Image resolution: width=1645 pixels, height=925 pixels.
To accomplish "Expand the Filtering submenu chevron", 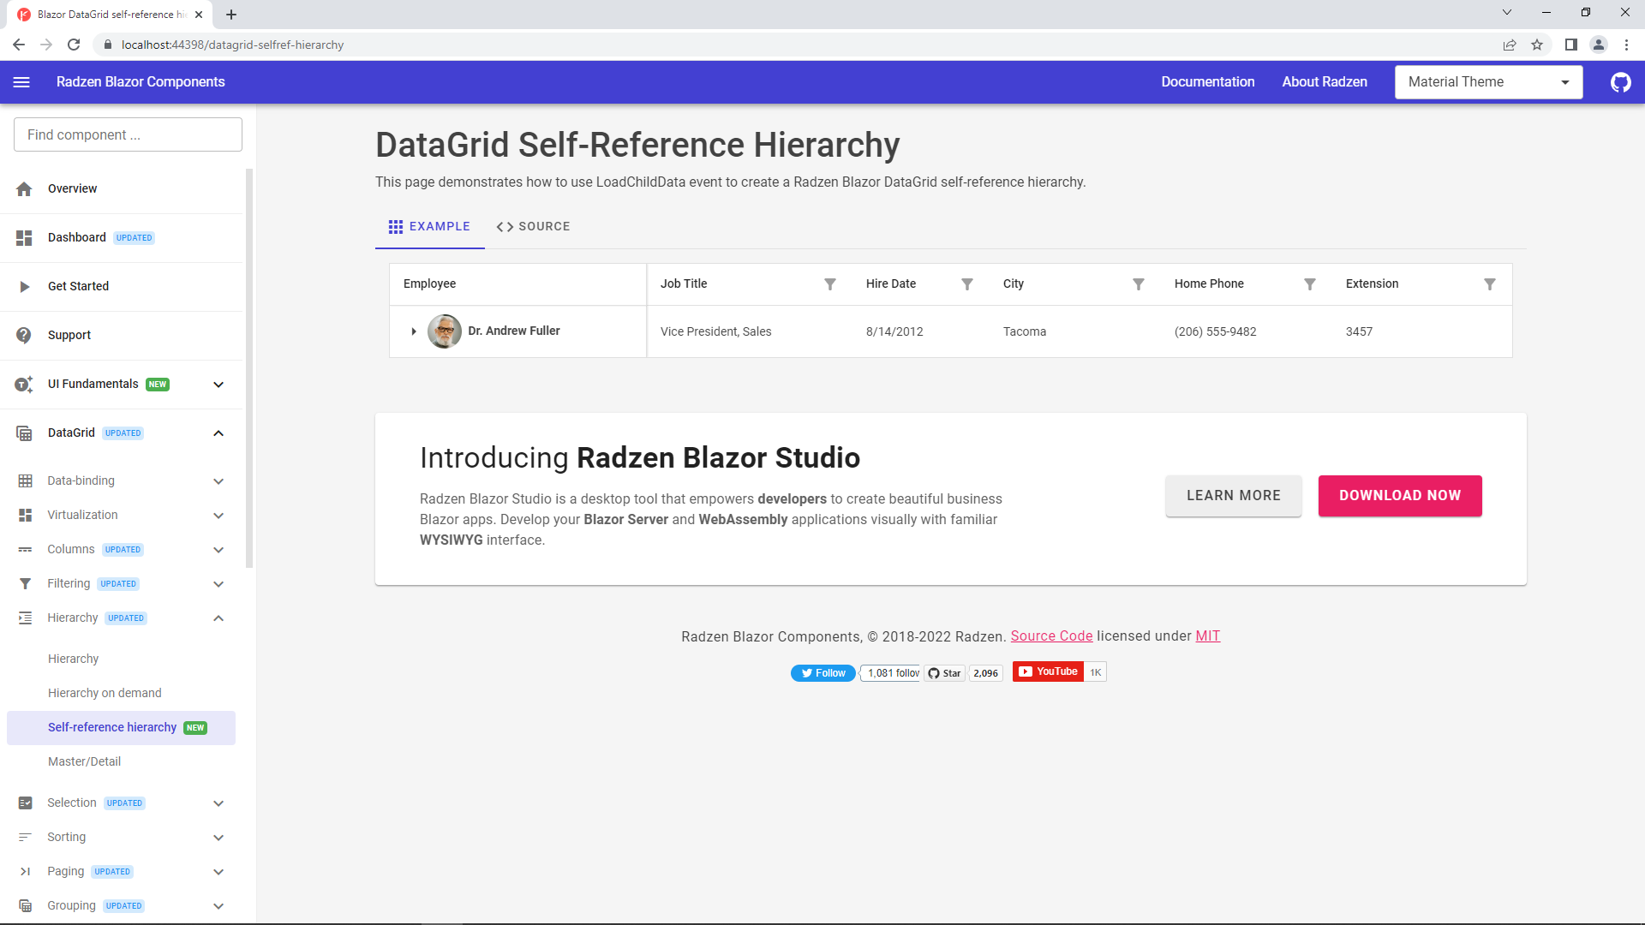I will tap(218, 584).
